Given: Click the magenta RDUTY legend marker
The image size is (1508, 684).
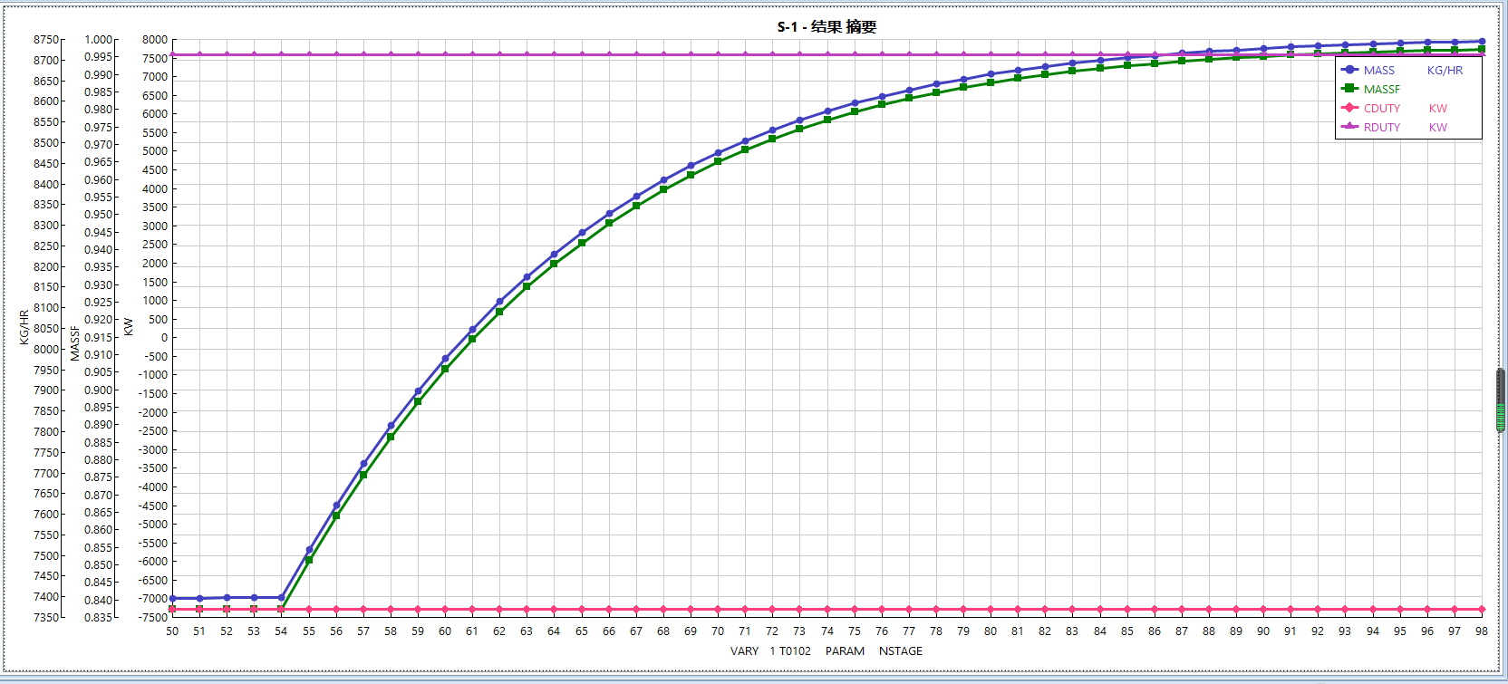Looking at the screenshot, I should tap(1349, 127).
